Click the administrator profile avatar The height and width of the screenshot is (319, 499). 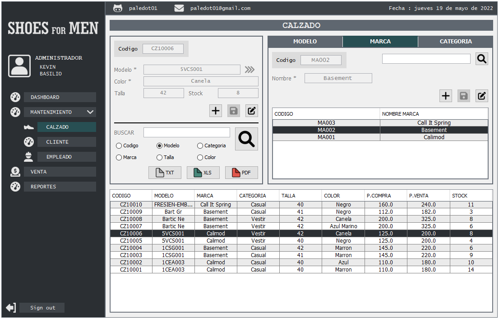click(19, 66)
